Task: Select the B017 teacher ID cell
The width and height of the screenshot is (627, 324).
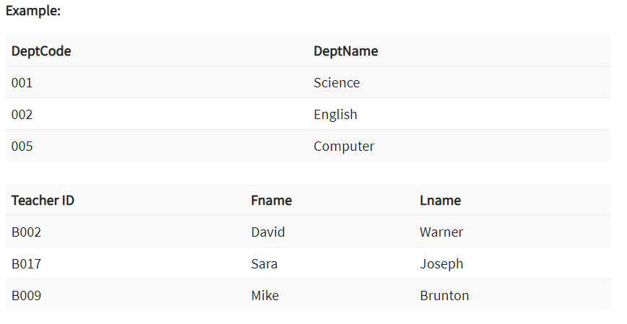Action: pyautogui.click(x=27, y=264)
